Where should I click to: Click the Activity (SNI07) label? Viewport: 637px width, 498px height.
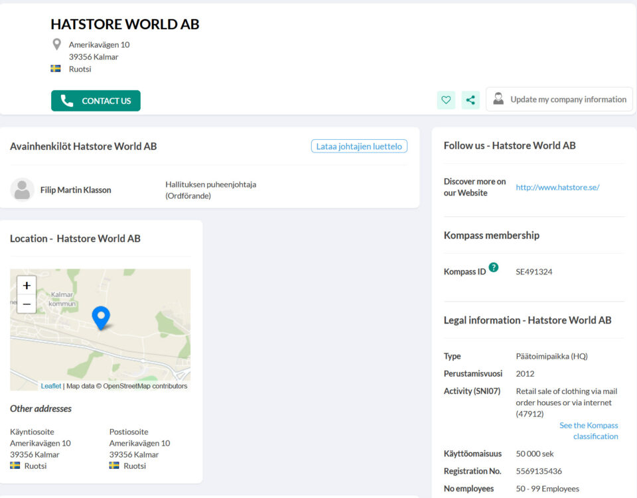(x=472, y=391)
